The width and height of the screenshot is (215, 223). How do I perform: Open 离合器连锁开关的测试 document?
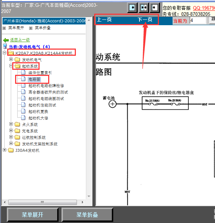tap(48, 92)
